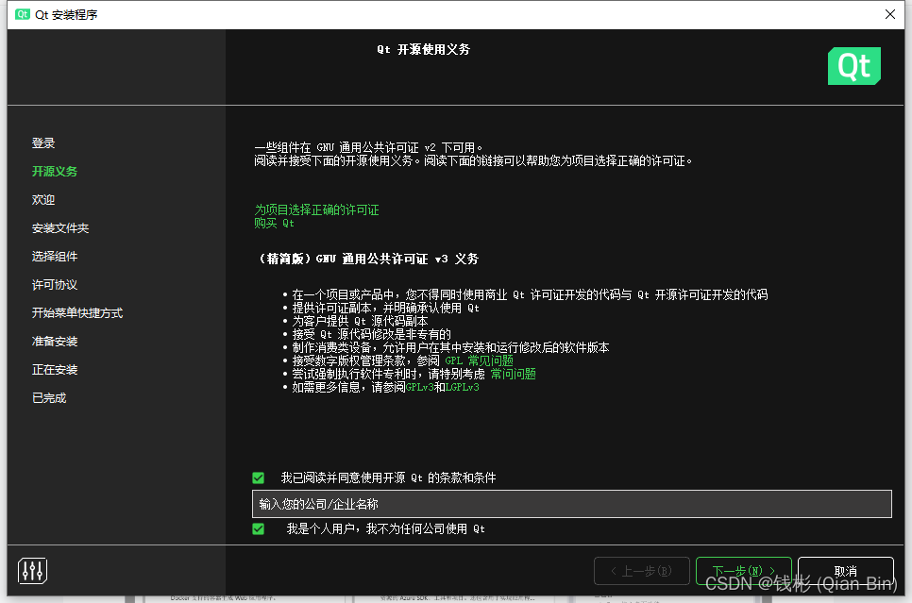Go to 下一步(N) next page
Viewport: 912px width, 603px height.
(x=743, y=570)
